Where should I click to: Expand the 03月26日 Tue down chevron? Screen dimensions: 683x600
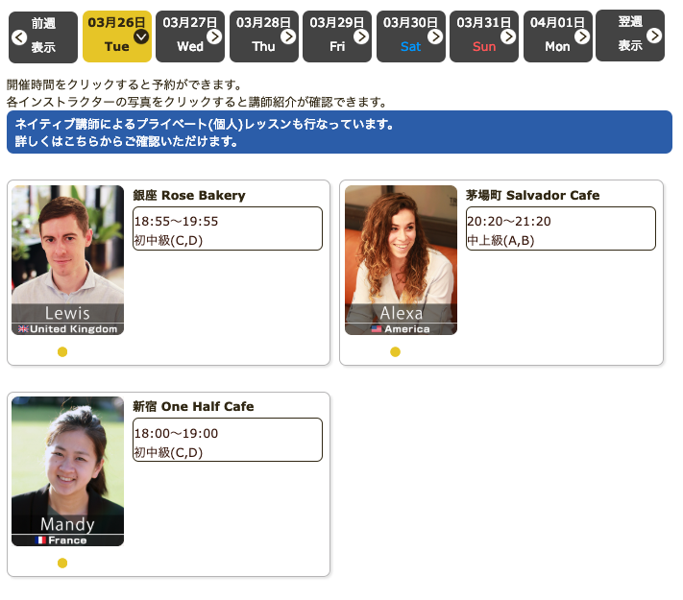pyautogui.click(x=141, y=36)
